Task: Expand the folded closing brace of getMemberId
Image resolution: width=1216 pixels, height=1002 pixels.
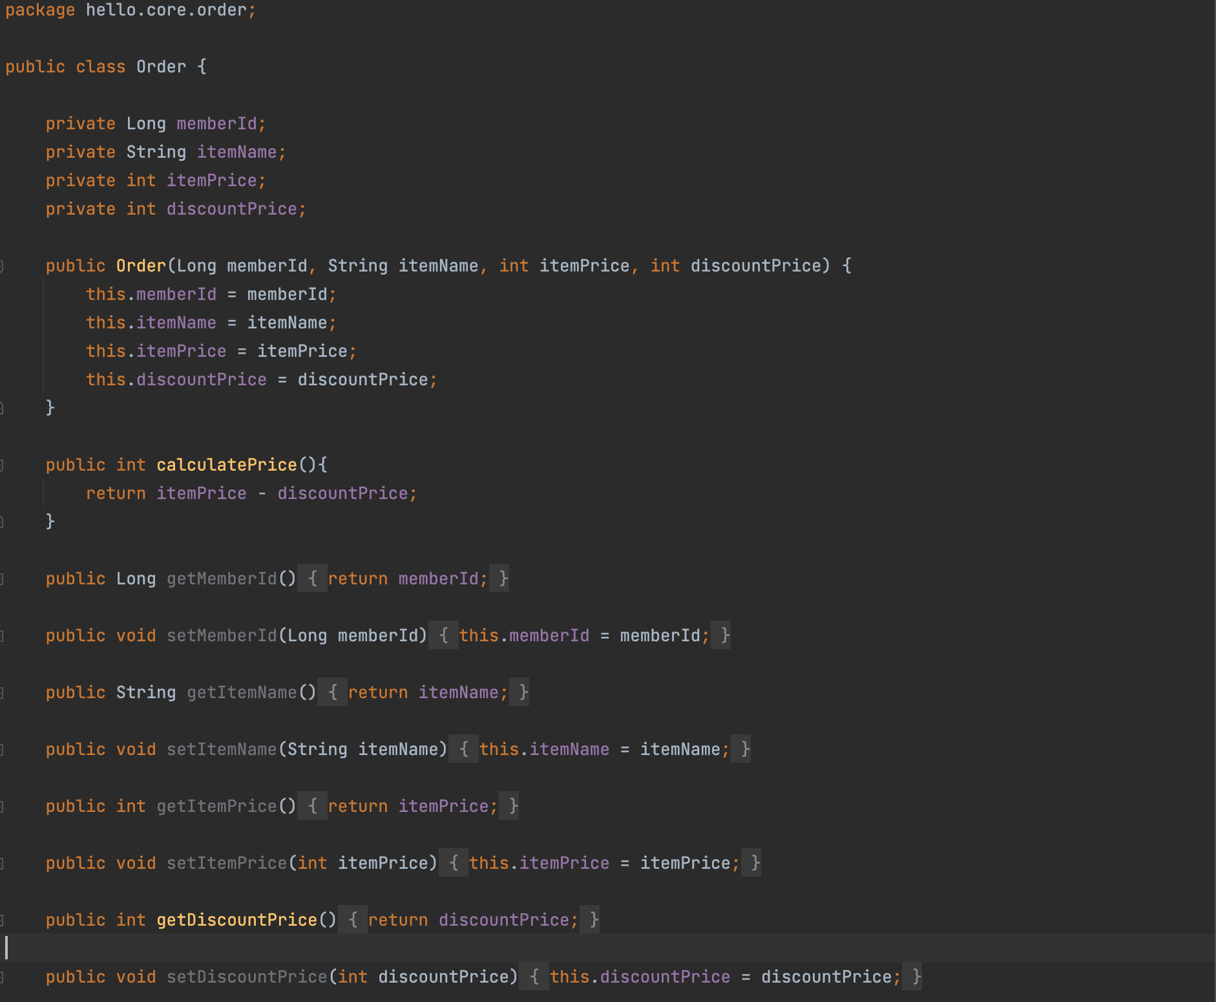Action: click(499, 579)
